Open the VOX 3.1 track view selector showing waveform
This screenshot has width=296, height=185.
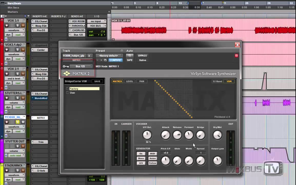click(x=15, y=30)
